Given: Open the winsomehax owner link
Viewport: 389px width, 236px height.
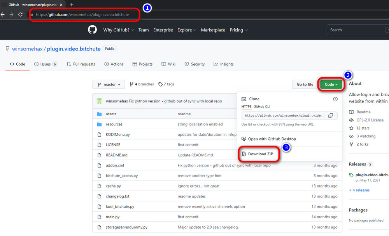Looking at the screenshot, I should [27, 49].
